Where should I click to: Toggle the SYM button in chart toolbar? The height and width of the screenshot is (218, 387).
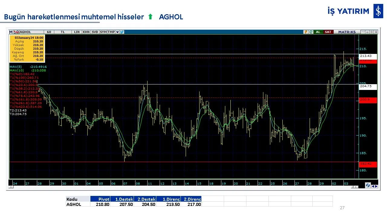coord(103,32)
